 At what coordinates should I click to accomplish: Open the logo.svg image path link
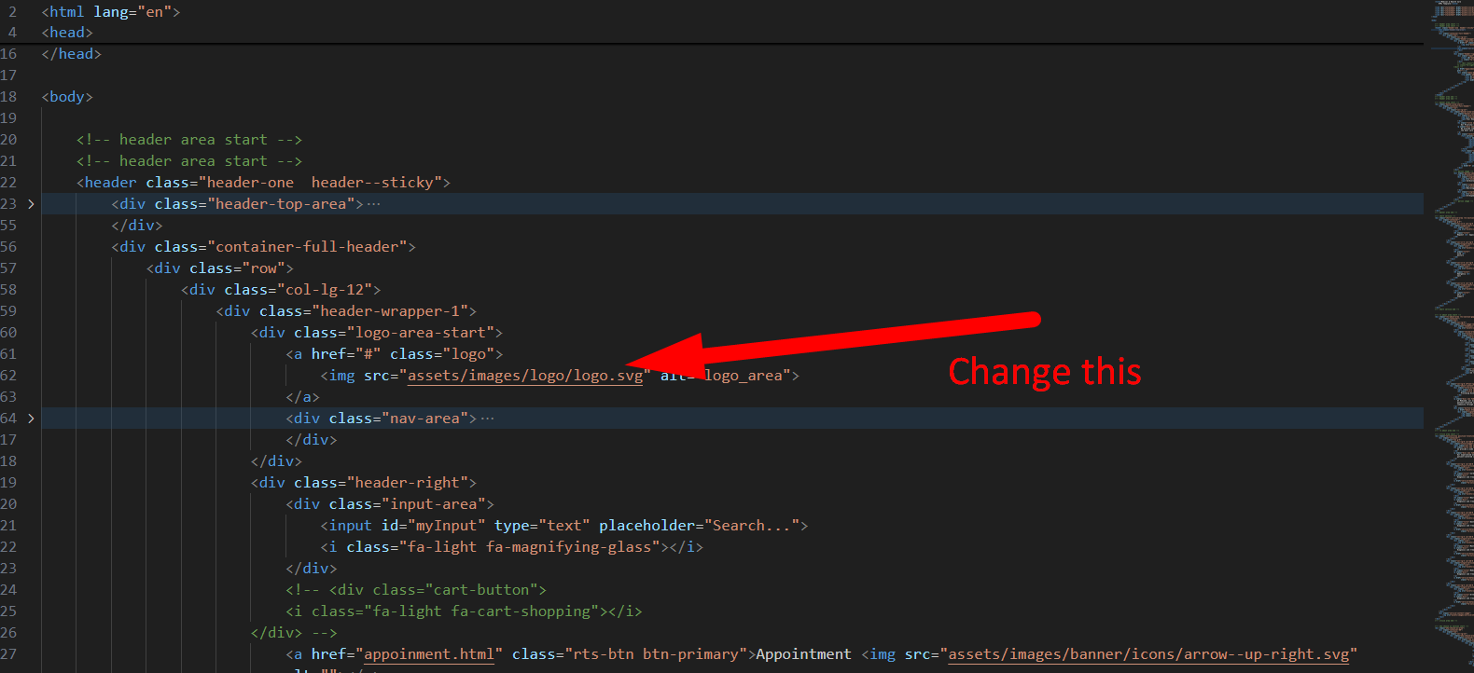pos(525,376)
